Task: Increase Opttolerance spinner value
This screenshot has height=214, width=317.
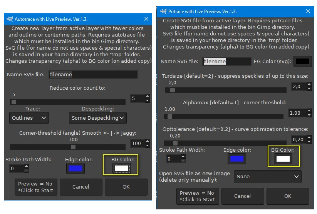Action: click(309, 137)
